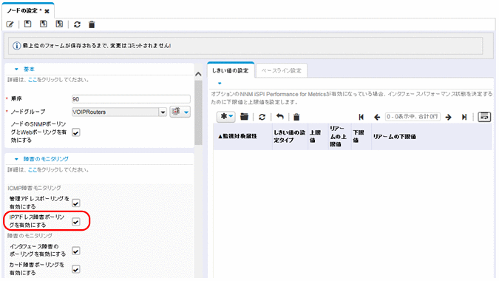This screenshot has height=281, width=499.
Task: Go to first page of threshold table
Action: tap(361, 117)
